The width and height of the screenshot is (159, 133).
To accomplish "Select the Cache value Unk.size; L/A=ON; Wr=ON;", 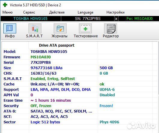I will (55, 84).
